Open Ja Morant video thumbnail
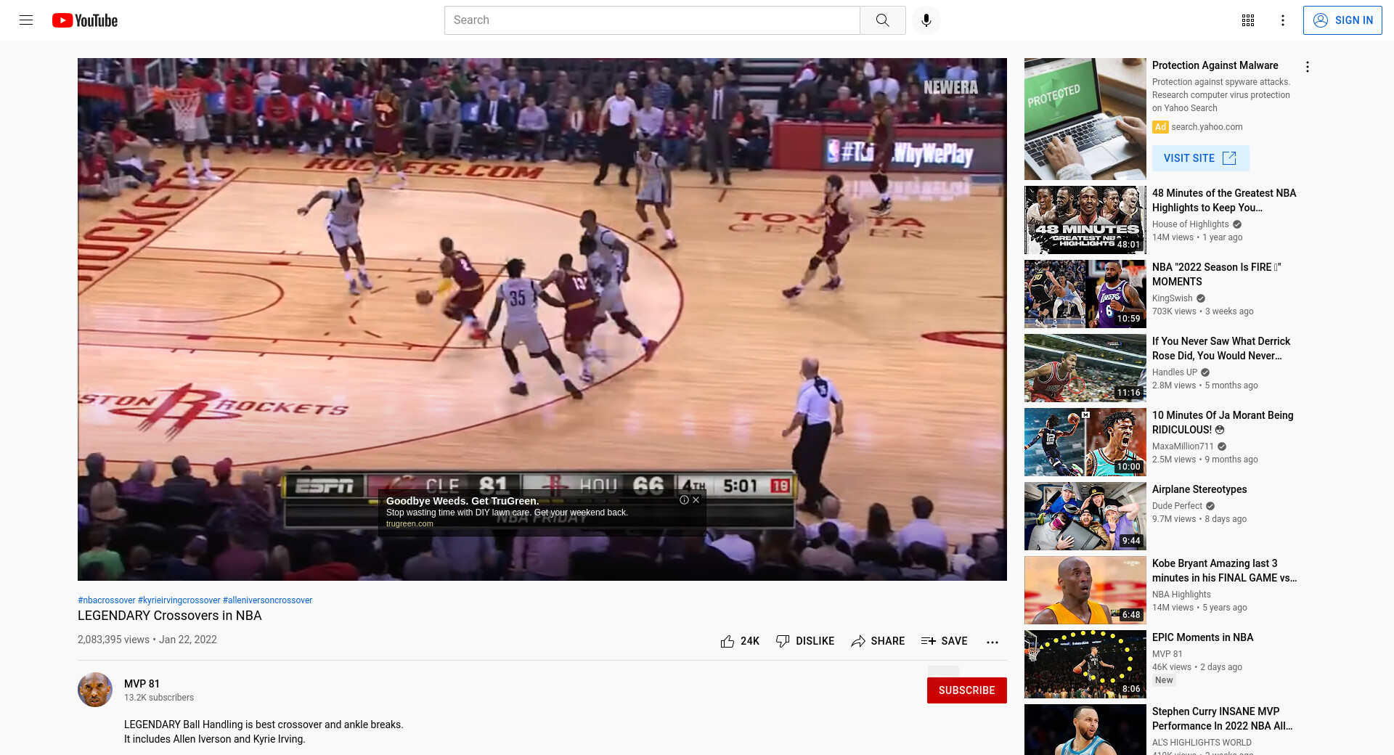Viewport: 1394px width, 755px height. [1085, 442]
